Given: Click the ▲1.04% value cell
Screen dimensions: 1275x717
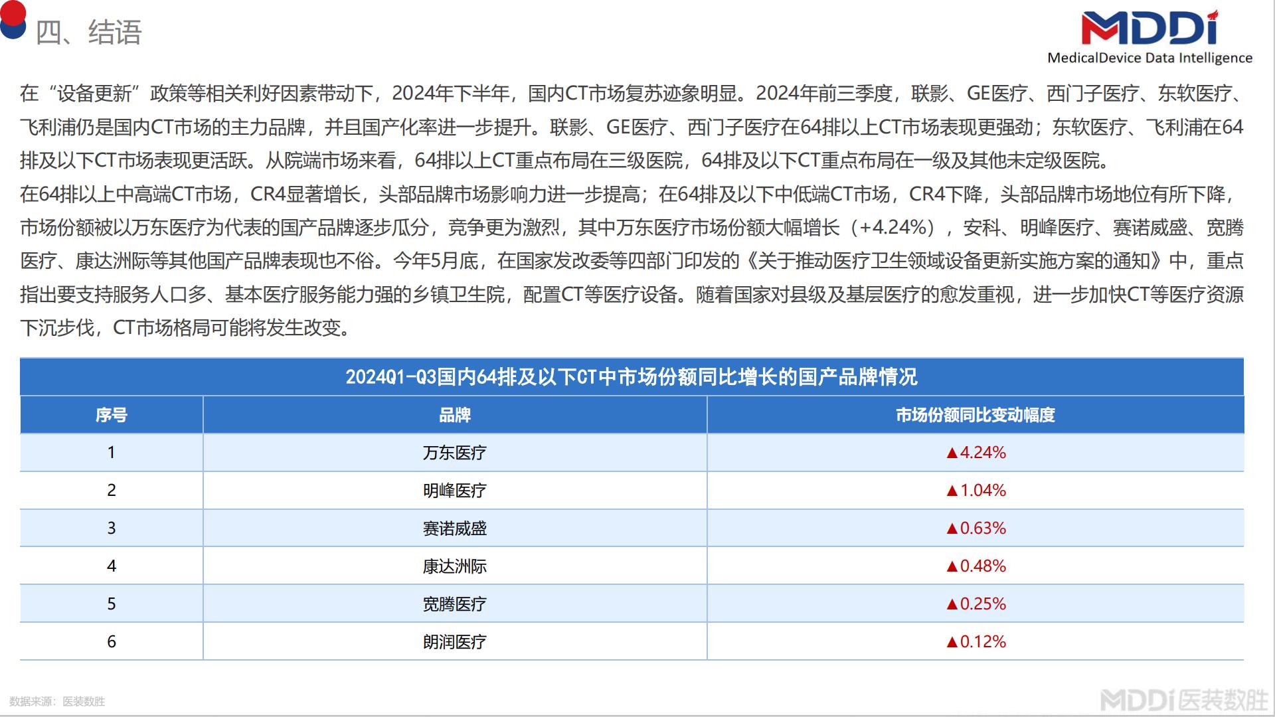Looking at the screenshot, I should pyautogui.click(x=976, y=491).
